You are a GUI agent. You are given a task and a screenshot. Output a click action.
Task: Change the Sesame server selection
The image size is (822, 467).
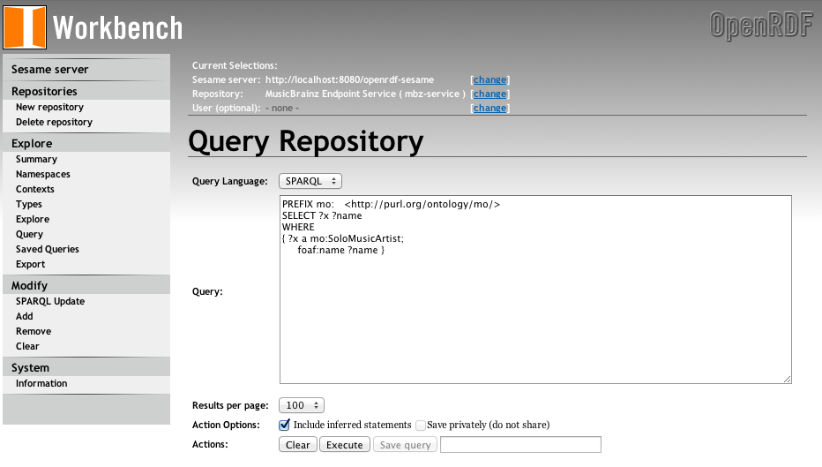(x=489, y=79)
